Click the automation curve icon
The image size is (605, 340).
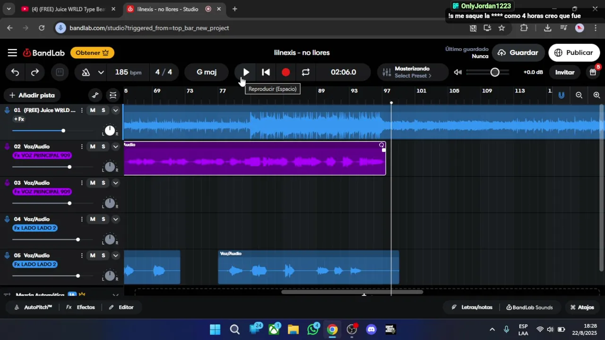click(95, 95)
